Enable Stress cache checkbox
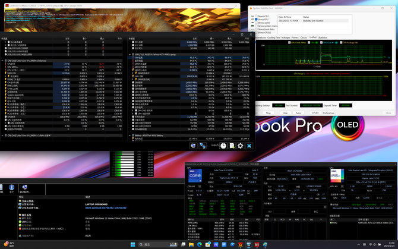Image resolution: width=398 pixels, height=249 pixels. (x=257, y=23)
